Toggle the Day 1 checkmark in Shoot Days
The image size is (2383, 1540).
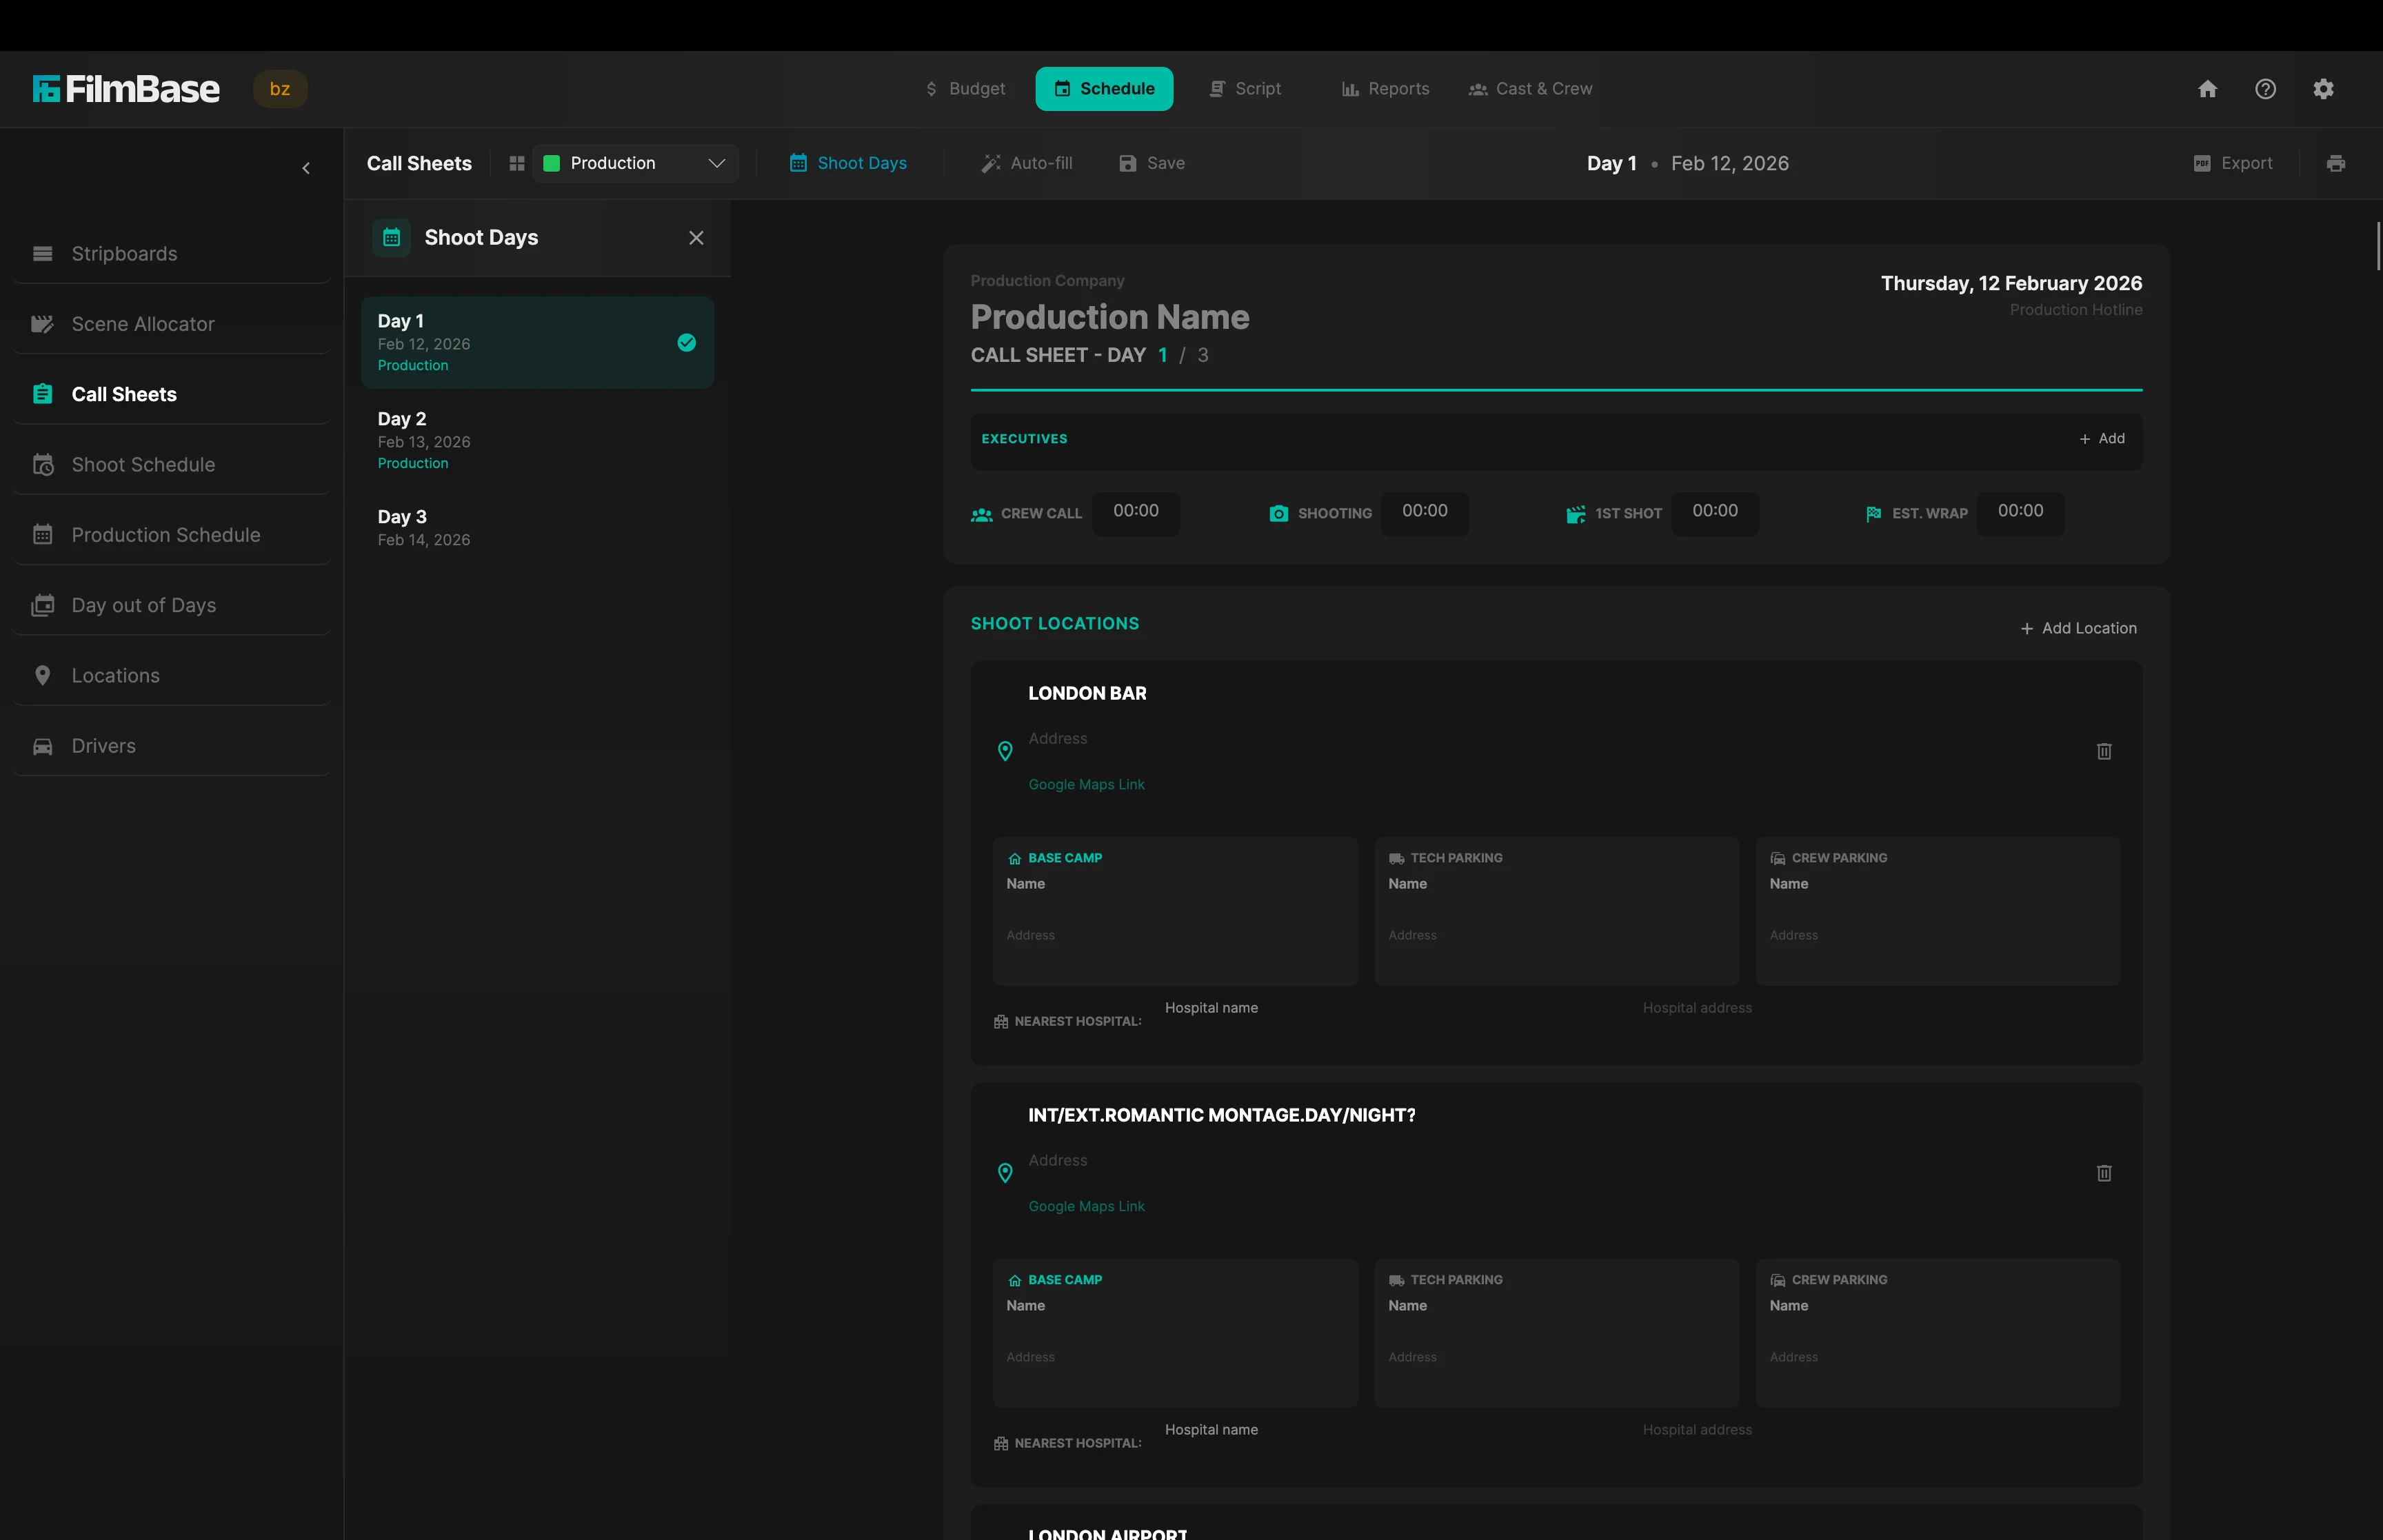(687, 343)
